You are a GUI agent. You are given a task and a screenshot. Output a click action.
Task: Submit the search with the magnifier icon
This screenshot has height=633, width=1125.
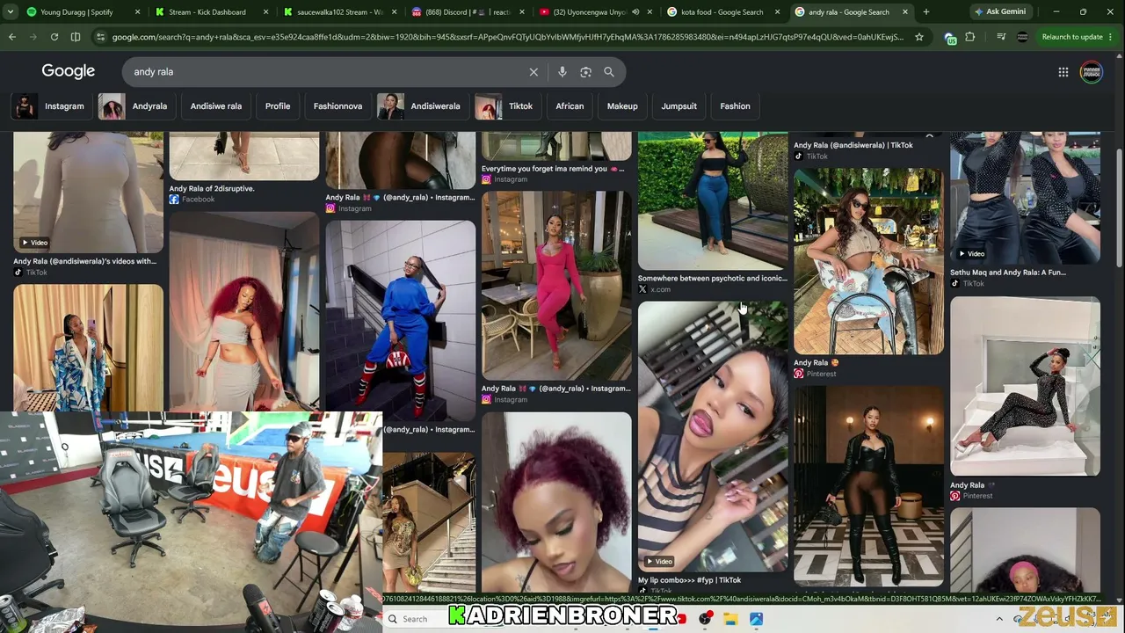(609, 72)
